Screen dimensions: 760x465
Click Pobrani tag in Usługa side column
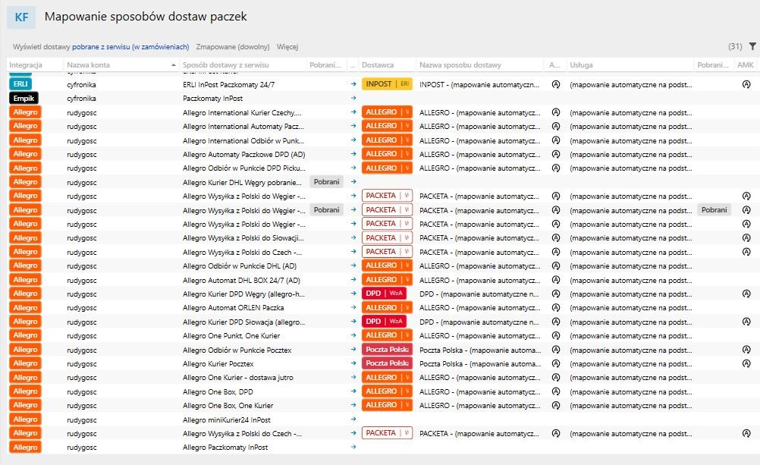point(714,210)
